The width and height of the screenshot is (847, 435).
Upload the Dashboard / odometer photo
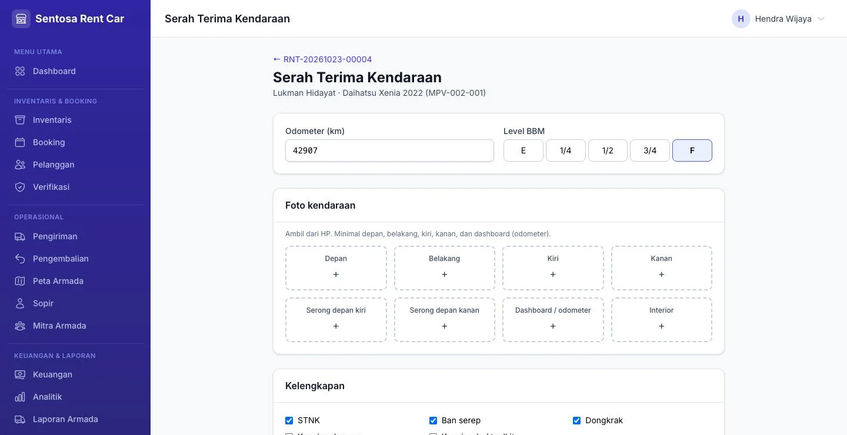pos(553,320)
